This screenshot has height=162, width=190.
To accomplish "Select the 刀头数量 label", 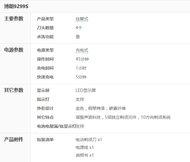I will tap(45, 28).
